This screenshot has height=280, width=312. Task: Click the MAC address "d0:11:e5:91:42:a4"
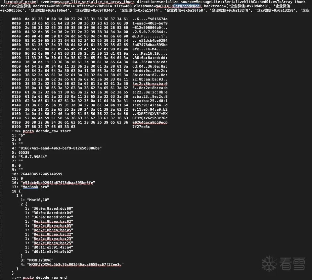(x=52, y=247)
